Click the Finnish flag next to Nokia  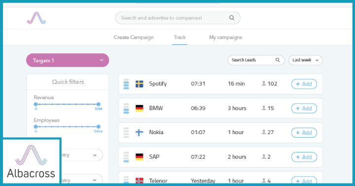[x=139, y=132]
